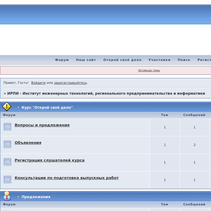Click the IPB icon next to Объявления

pos(7,144)
